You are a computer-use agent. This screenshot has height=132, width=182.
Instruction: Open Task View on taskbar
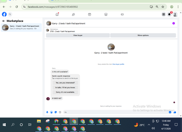point(30,125)
